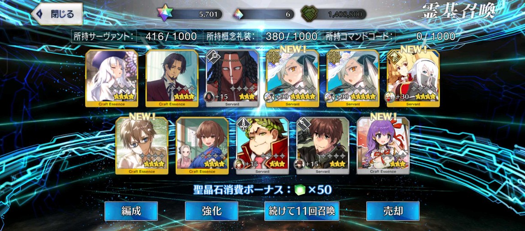The width and height of the screenshot is (525, 231).
Task: Select the brown-haired girl in blue Craft Essence
Action: (x=202, y=146)
